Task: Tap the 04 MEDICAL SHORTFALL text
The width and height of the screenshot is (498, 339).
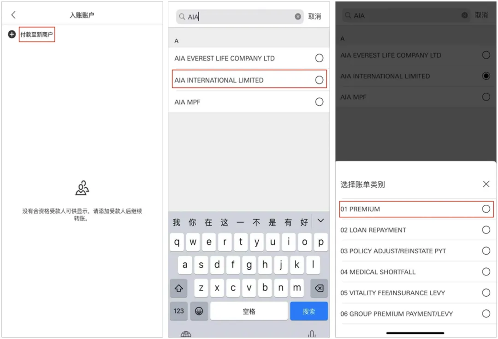Action: pos(378,272)
